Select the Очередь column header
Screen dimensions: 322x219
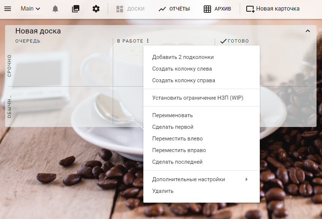pos(28,41)
